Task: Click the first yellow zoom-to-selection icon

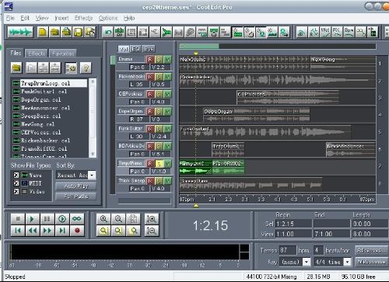Action: [103, 231]
